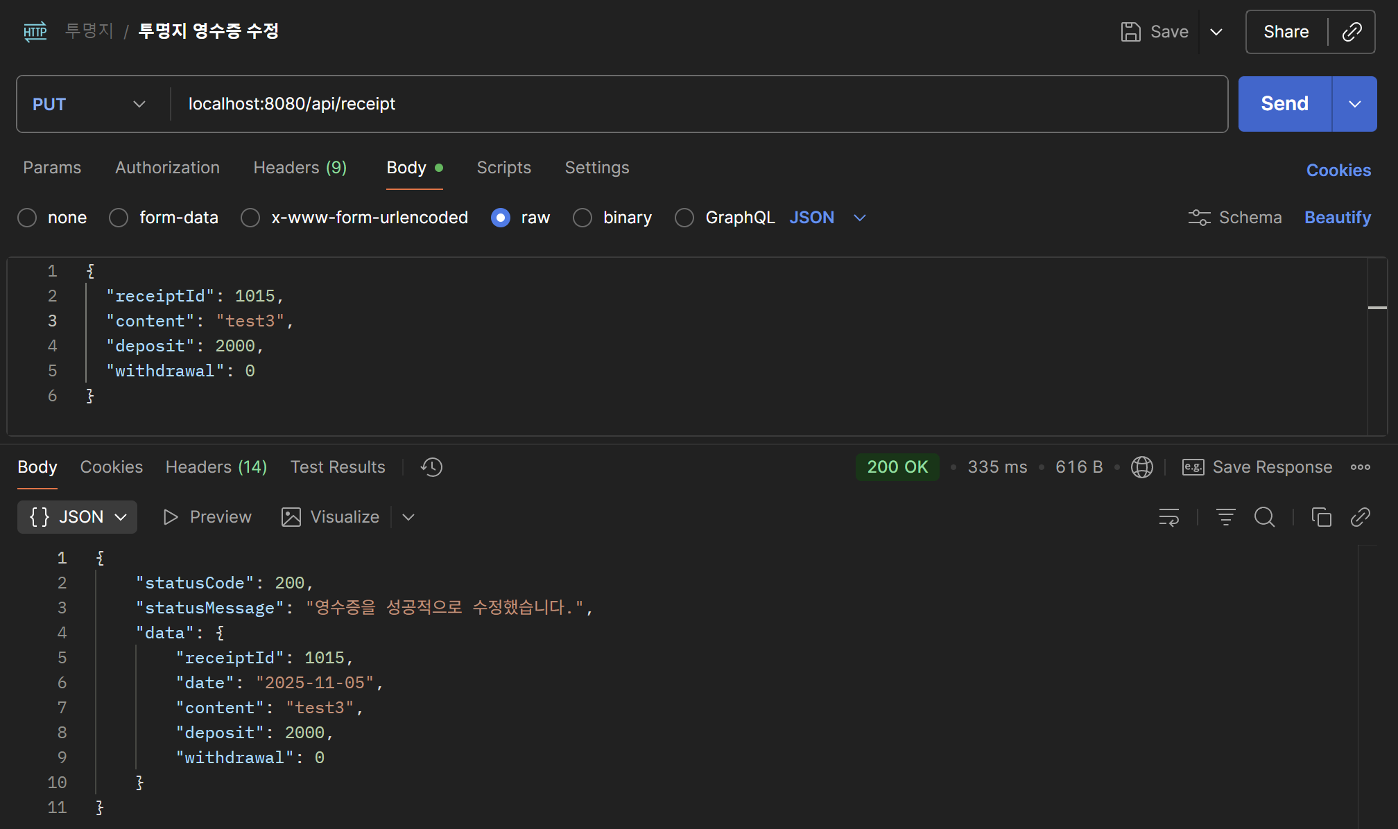
Task: Click the copy link icon beside Share
Action: tap(1352, 32)
